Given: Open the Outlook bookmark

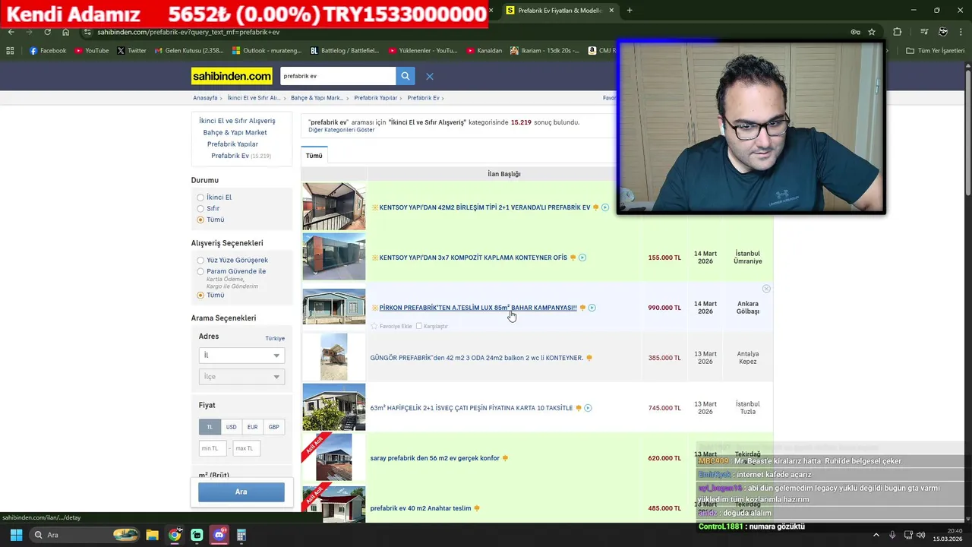Looking at the screenshot, I should pyautogui.click(x=267, y=51).
